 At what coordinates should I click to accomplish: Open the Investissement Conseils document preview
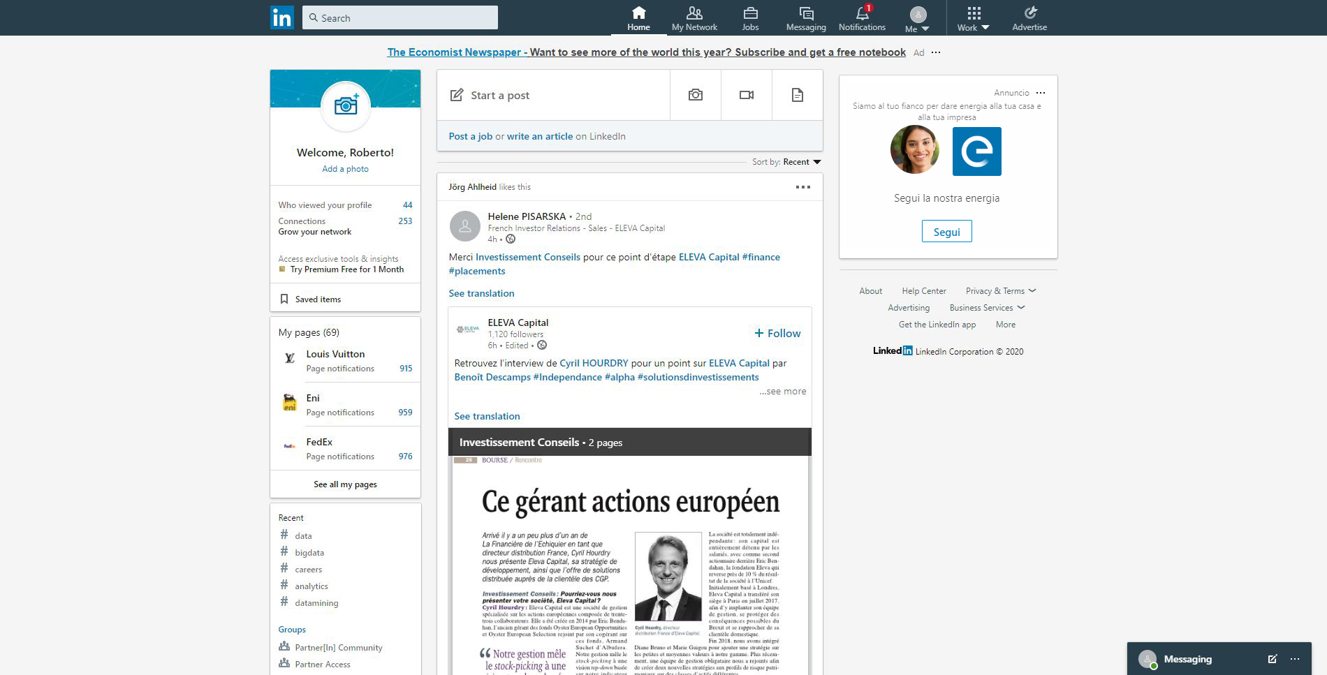click(630, 551)
